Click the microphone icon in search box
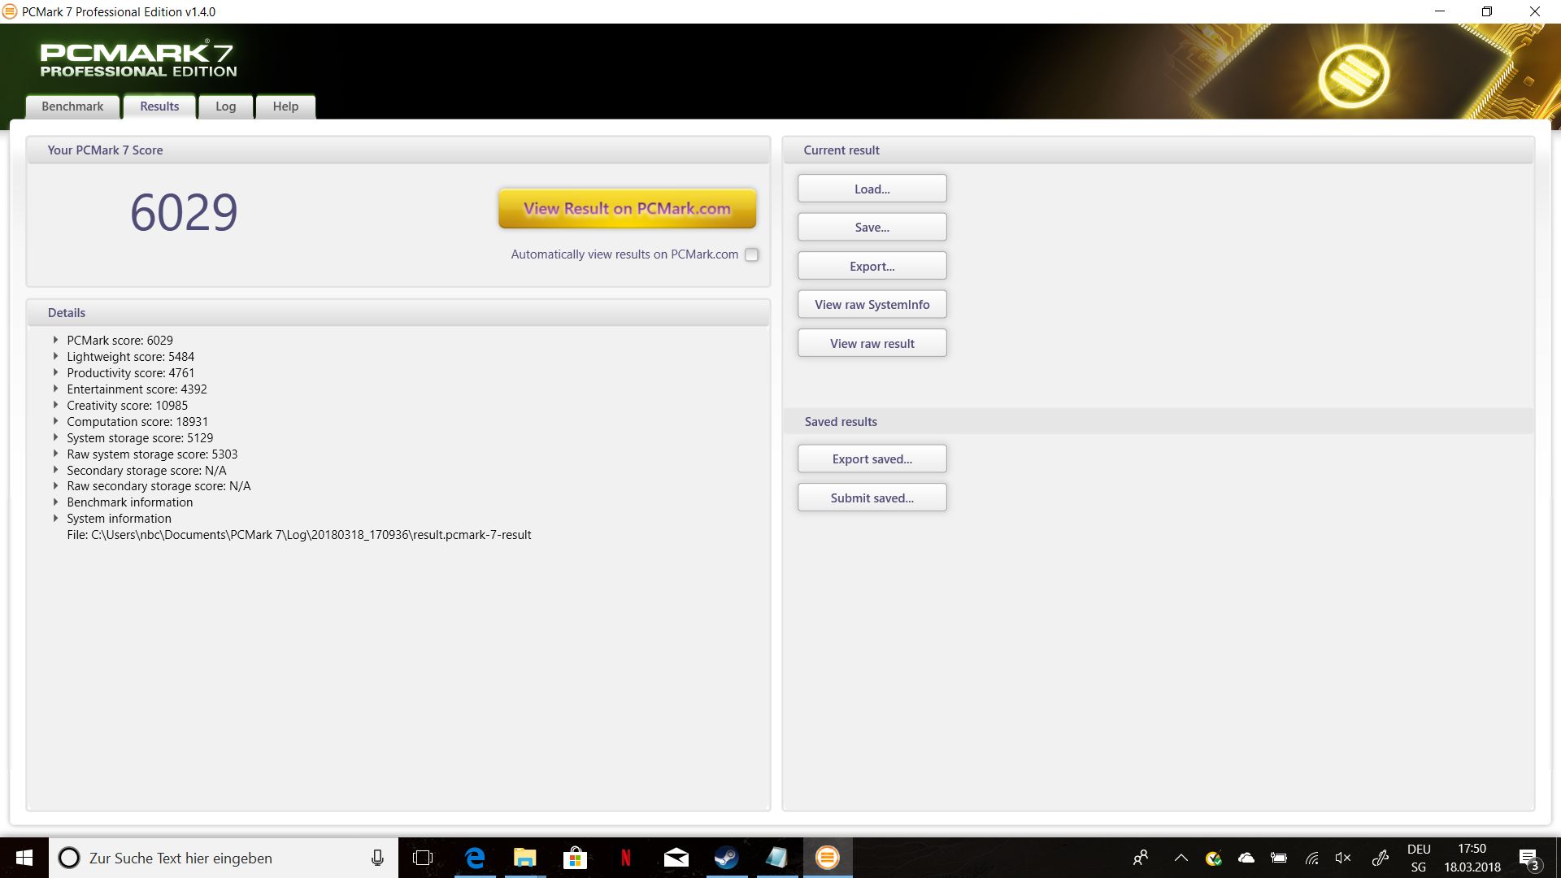This screenshot has width=1561, height=878. coord(377,858)
